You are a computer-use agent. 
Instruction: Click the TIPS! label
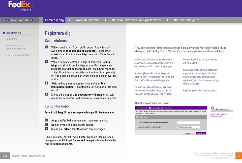[137, 48]
